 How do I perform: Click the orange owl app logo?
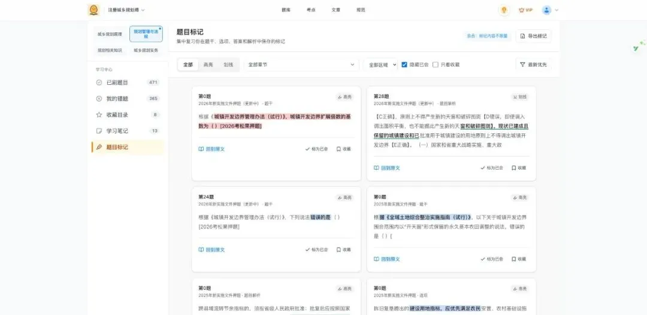click(x=93, y=10)
